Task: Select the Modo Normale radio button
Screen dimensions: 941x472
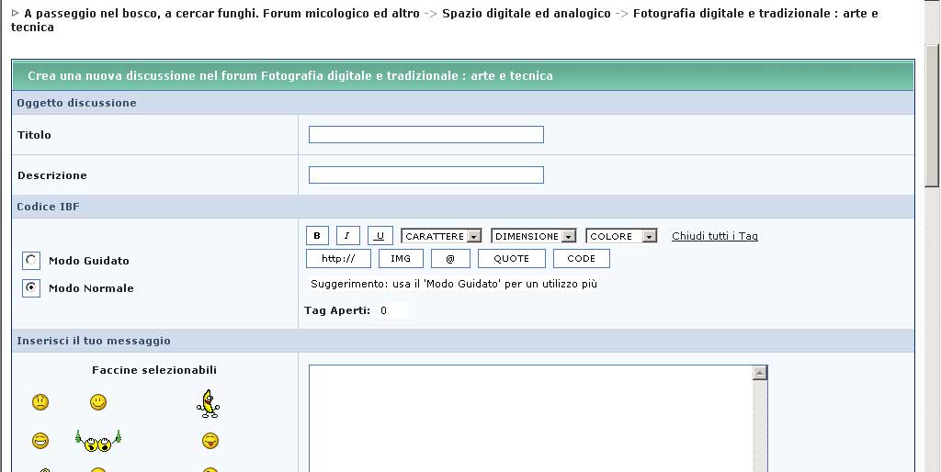Action: click(x=32, y=288)
